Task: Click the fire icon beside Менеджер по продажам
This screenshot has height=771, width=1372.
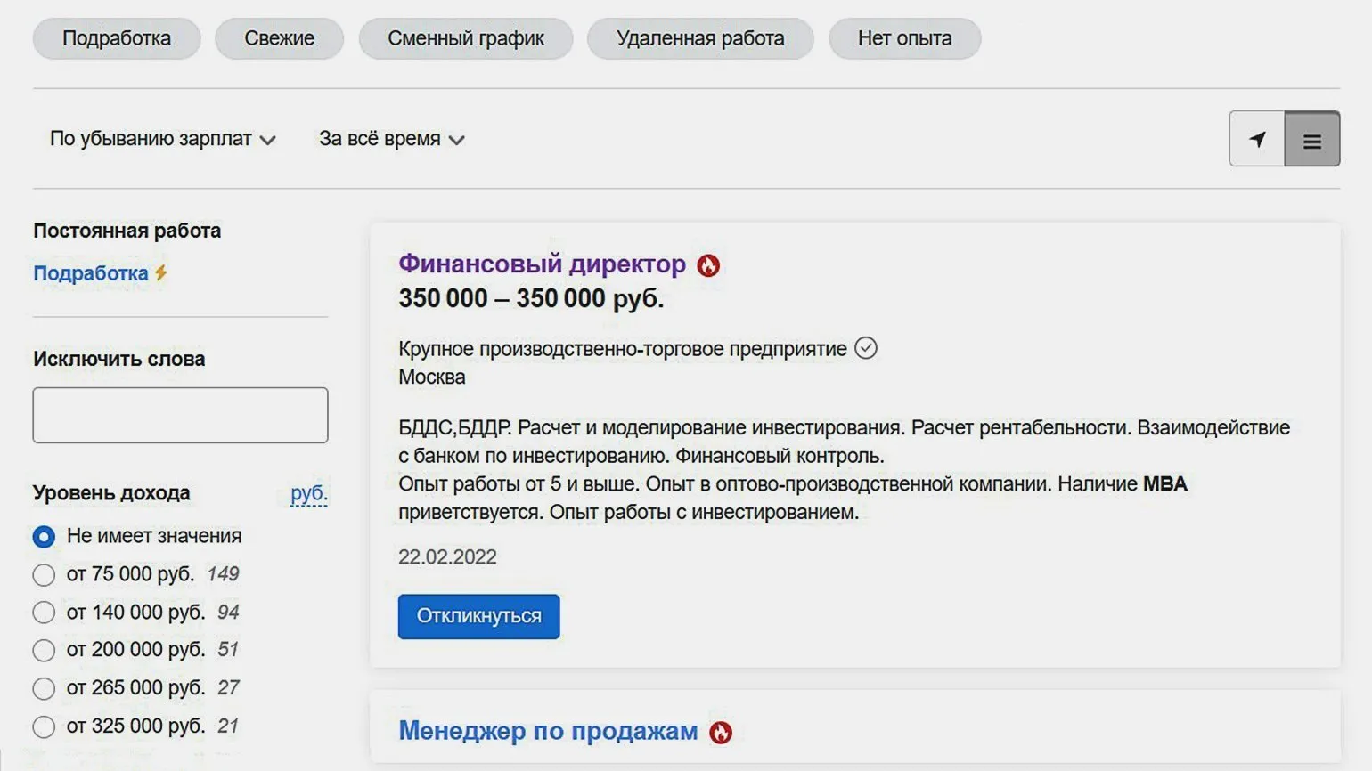Action: tap(721, 732)
